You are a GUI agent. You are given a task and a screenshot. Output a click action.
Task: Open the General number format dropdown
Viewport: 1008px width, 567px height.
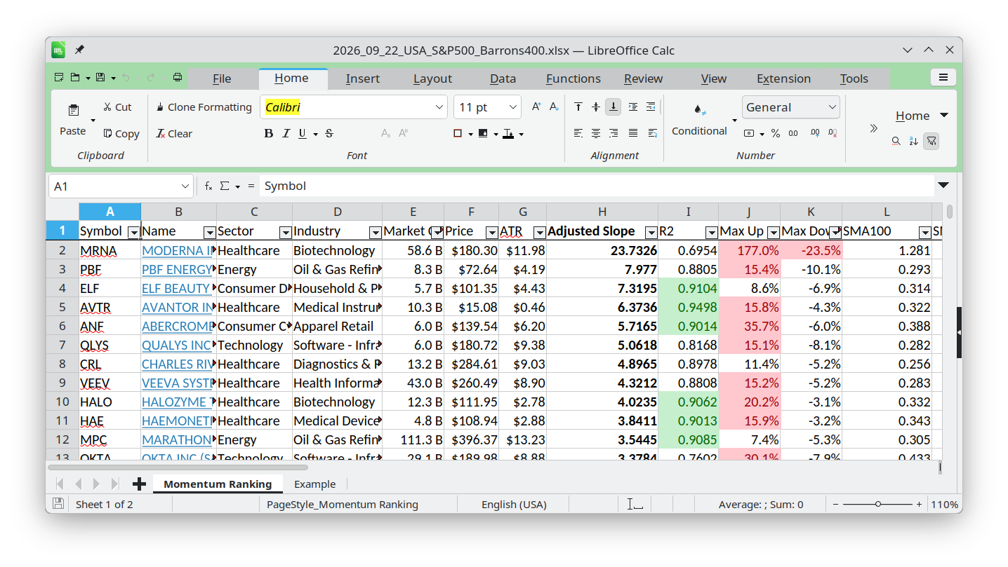pos(833,107)
